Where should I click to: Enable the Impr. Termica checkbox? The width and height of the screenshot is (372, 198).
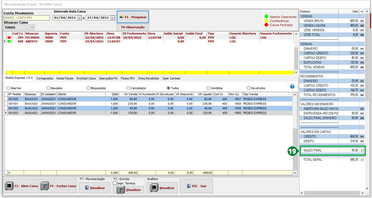point(115,183)
